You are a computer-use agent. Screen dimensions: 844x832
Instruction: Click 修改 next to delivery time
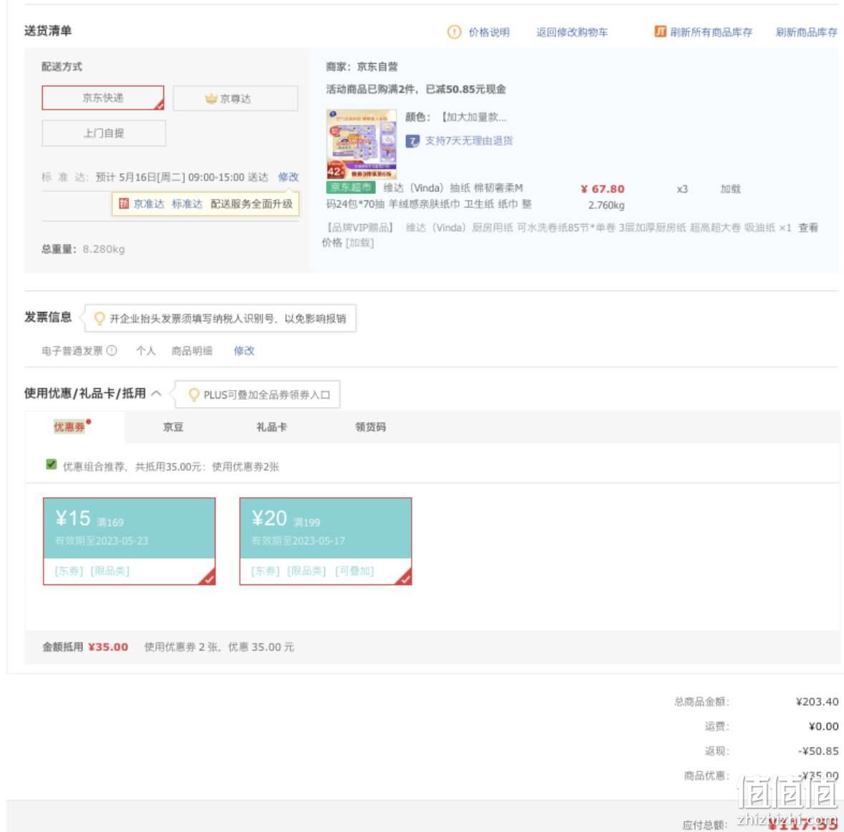pyautogui.click(x=288, y=177)
